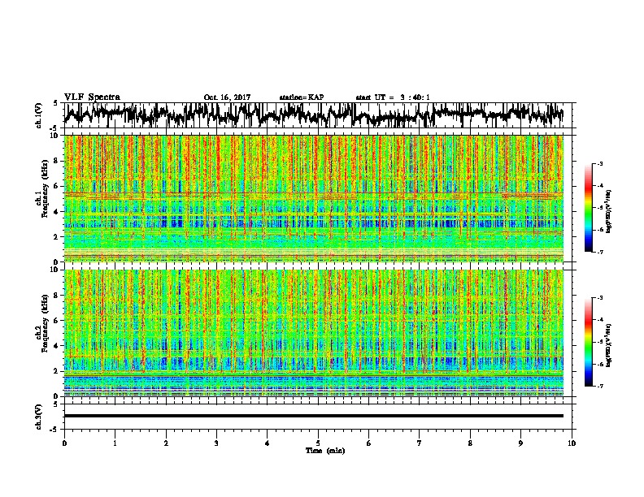Screen dimensions: 644x497
Task: Click the ch.1(V) waveform axis label
Action: (x=39, y=115)
